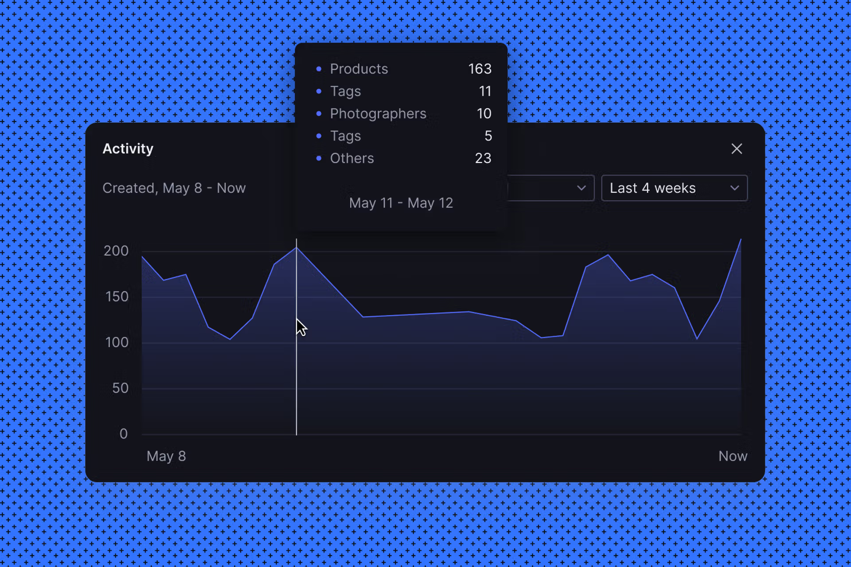Click the bullet dot beside Photographers
This screenshot has width=851, height=567.
[x=319, y=114]
